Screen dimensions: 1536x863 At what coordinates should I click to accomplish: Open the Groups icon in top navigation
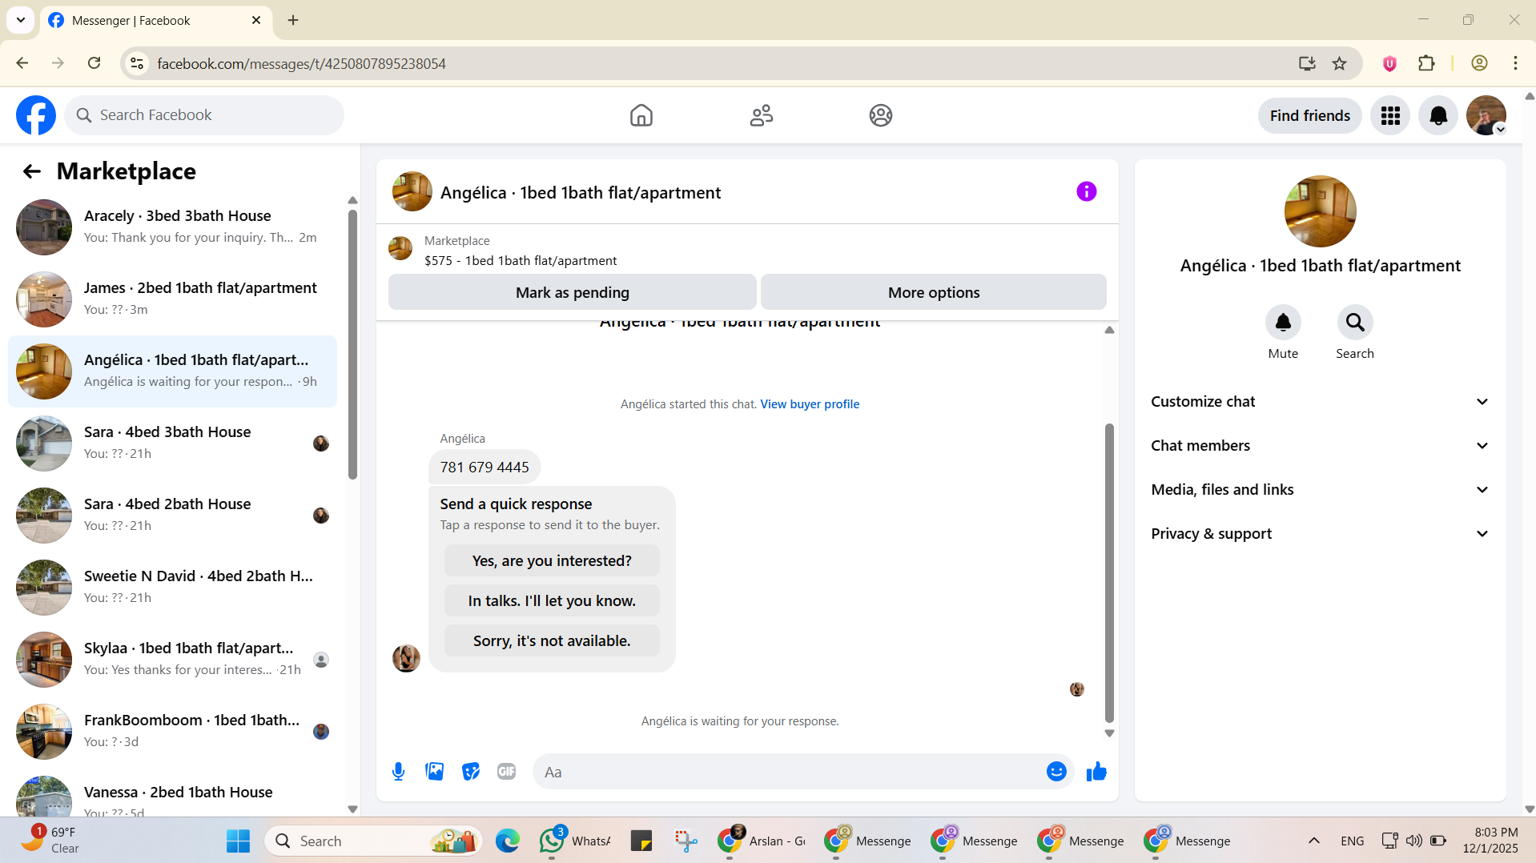point(881,115)
